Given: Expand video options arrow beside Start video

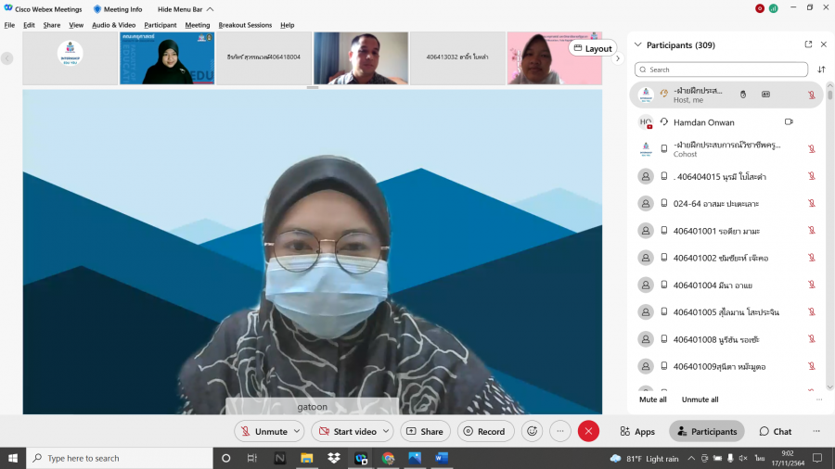Looking at the screenshot, I should point(387,431).
